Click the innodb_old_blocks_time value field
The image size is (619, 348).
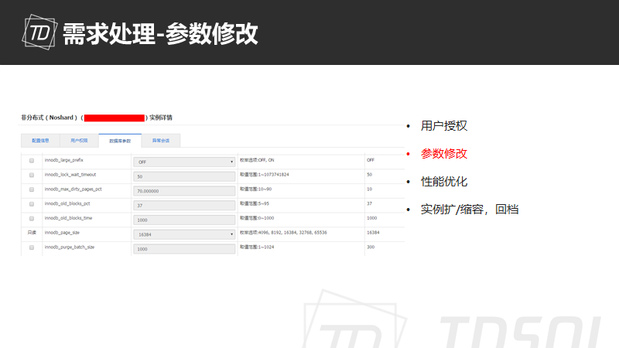point(184,220)
